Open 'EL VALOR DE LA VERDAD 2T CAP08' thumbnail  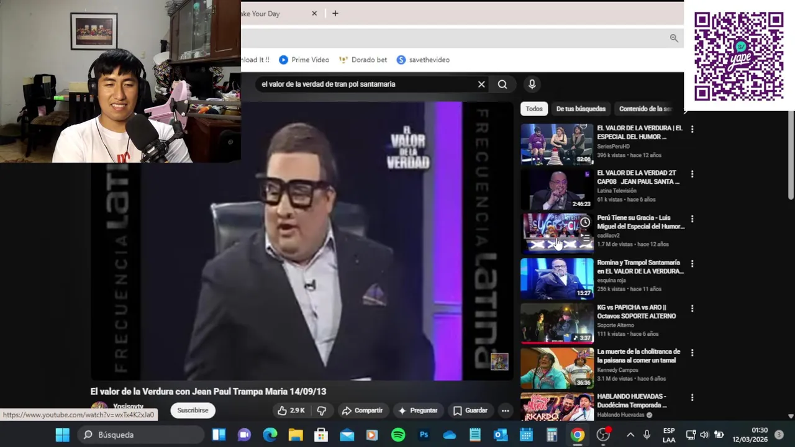[557, 189]
